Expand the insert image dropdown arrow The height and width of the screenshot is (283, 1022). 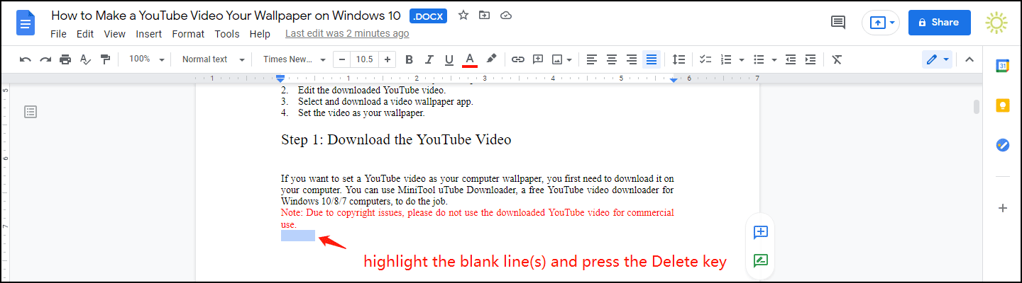click(570, 59)
